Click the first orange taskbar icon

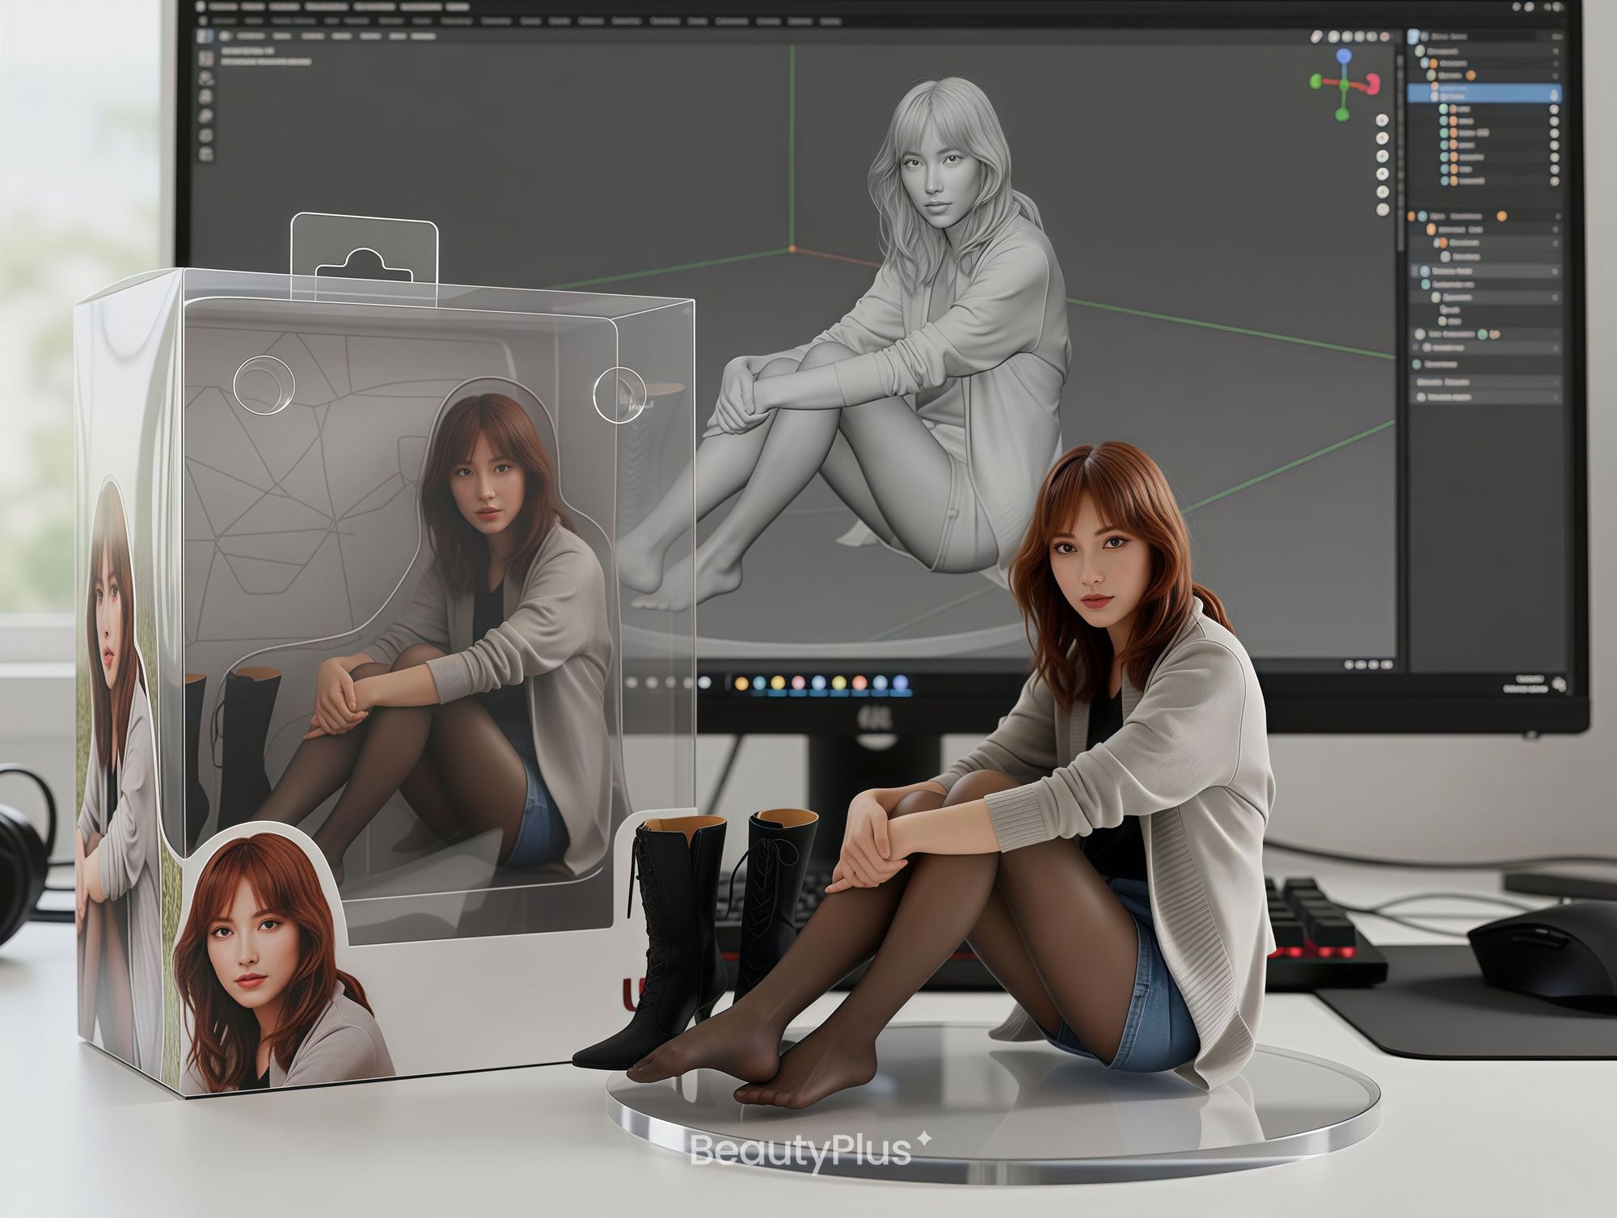coord(741,684)
